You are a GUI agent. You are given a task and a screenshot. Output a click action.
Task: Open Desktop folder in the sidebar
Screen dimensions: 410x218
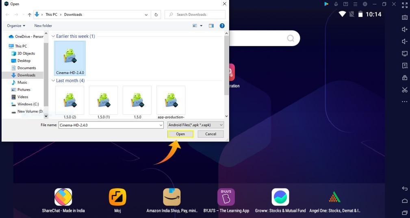(x=21, y=61)
